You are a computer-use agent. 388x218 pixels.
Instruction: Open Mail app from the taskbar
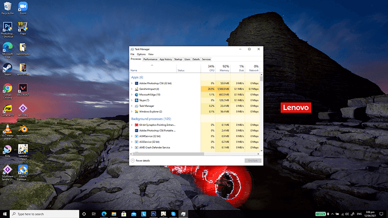click(134, 214)
